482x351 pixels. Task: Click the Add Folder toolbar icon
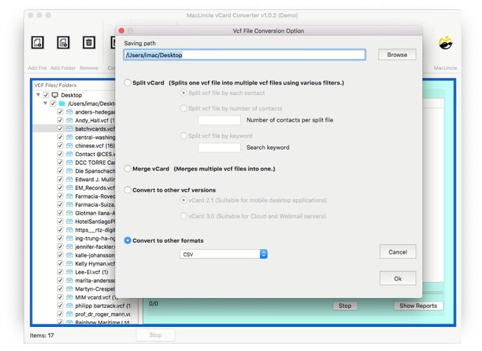63,42
